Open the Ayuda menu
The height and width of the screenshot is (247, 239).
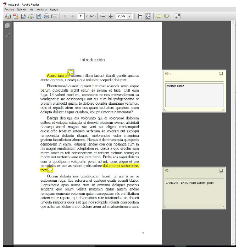click(x=54, y=10)
